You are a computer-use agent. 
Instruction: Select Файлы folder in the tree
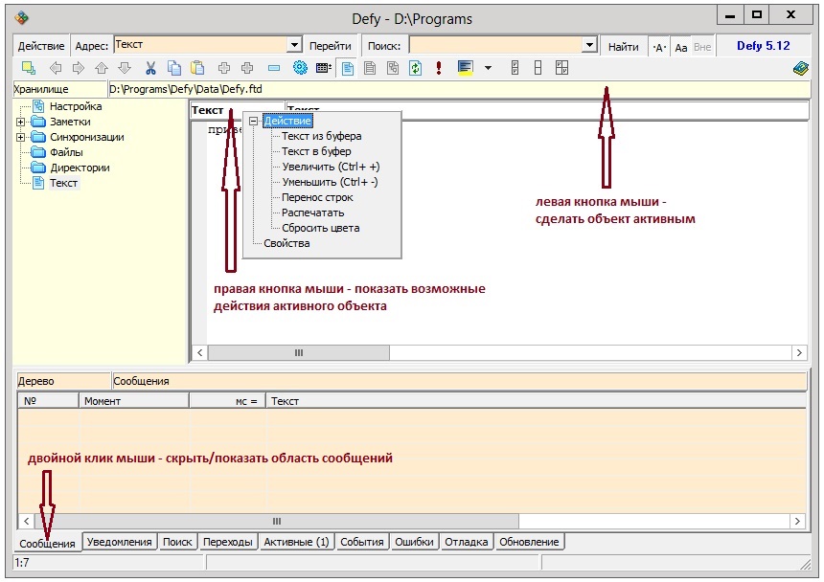(x=66, y=153)
